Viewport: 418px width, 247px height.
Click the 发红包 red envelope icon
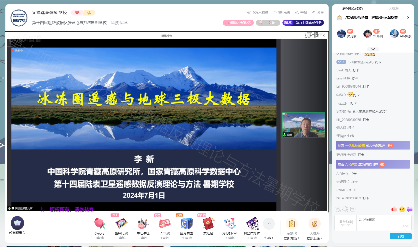[208, 224]
